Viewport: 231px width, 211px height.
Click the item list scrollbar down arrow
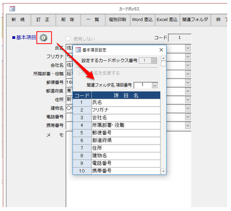point(163,171)
